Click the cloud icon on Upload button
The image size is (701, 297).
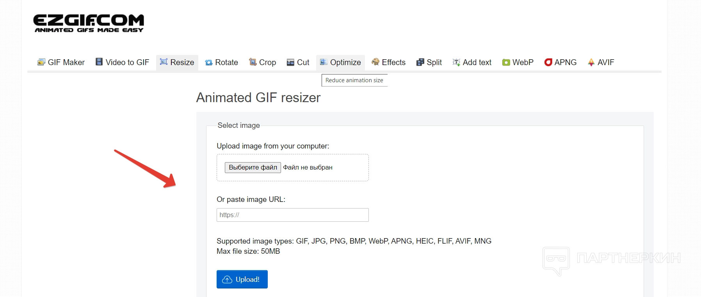[227, 280]
